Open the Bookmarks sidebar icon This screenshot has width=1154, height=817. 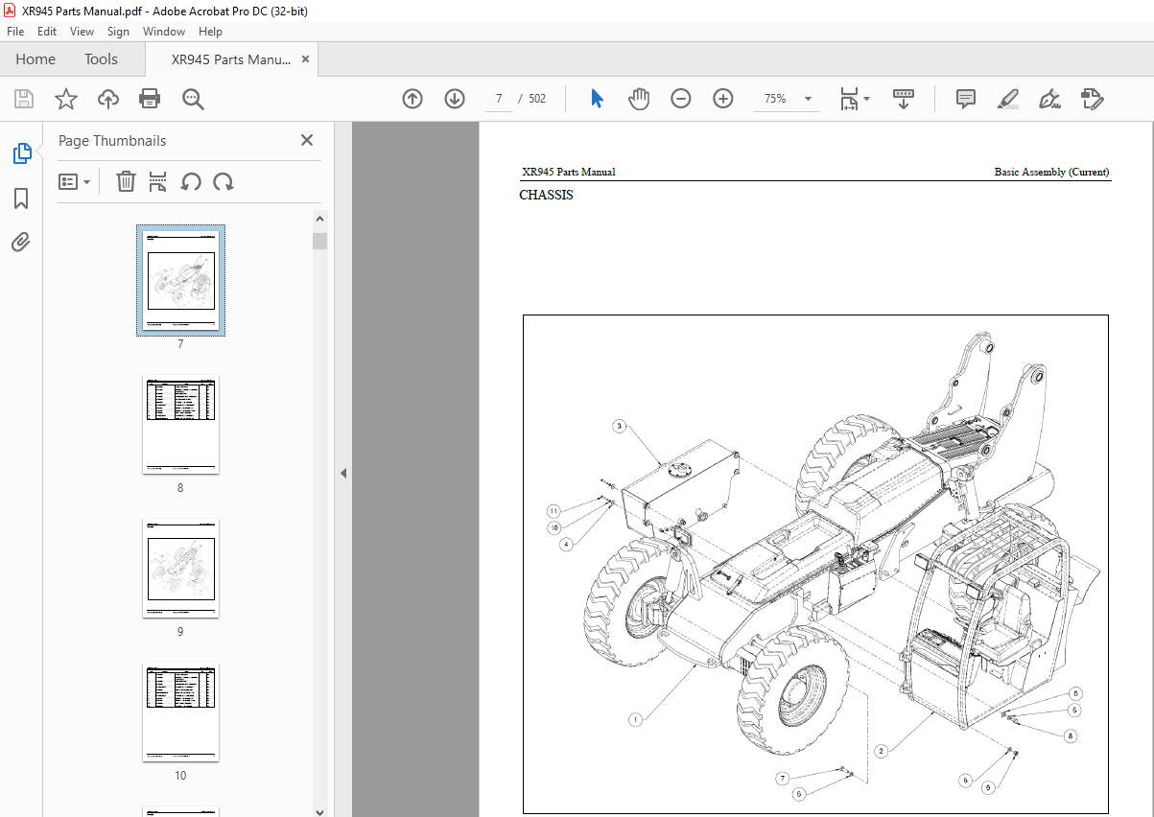(x=21, y=198)
